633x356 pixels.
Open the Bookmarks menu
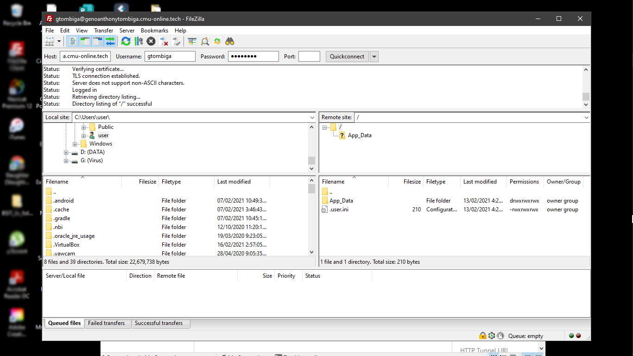click(x=154, y=31)
